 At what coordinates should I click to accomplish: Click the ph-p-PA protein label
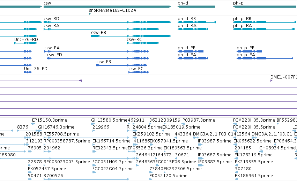tap(246, 55)
